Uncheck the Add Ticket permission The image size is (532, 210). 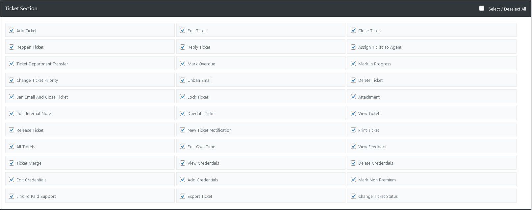tap(12, 30)
